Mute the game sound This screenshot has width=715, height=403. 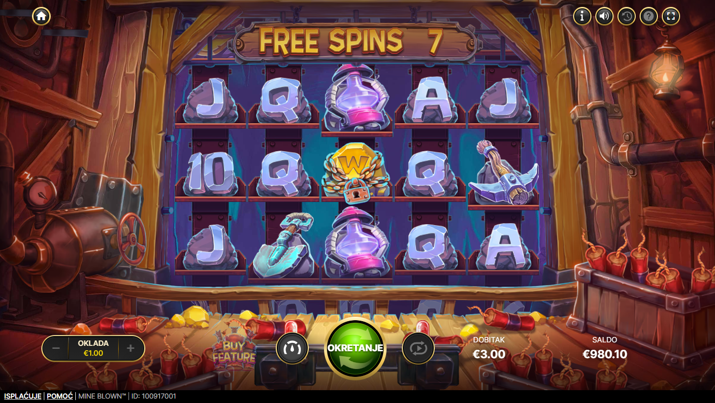tap(604, 16)
